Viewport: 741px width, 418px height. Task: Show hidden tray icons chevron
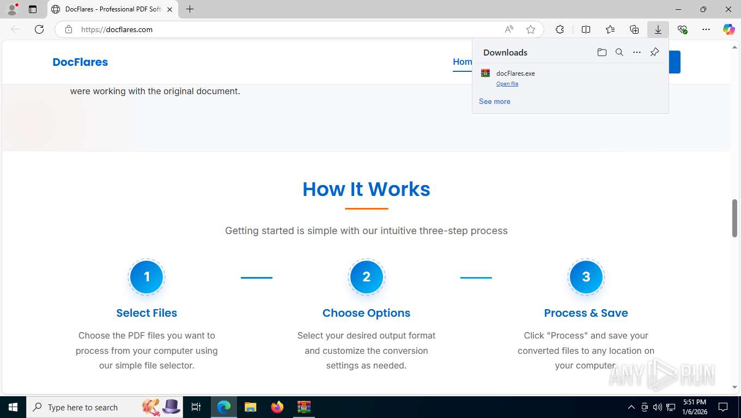coord(631,407)
